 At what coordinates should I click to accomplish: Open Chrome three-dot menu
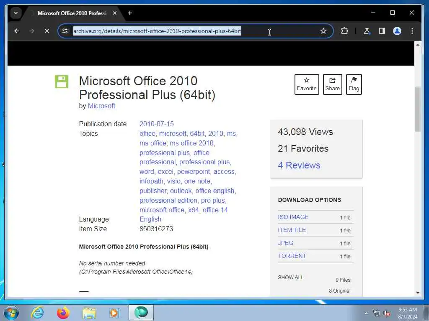click(x=412, y=31)
